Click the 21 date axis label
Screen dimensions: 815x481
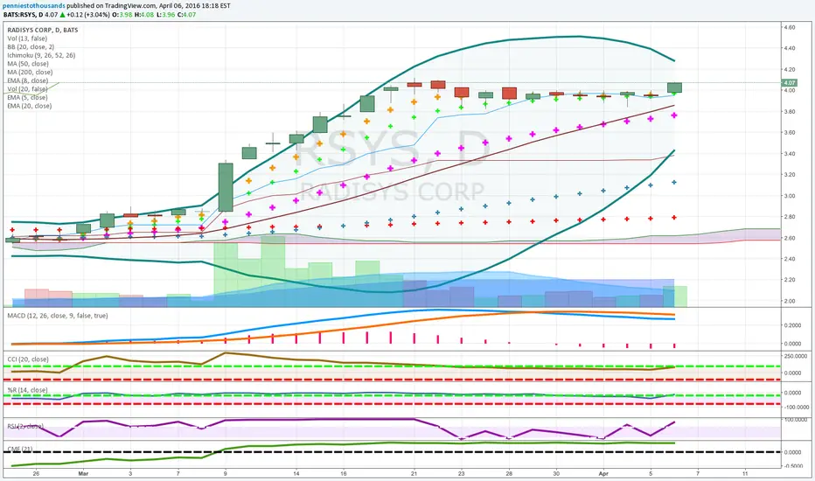[x=414, y=474]
